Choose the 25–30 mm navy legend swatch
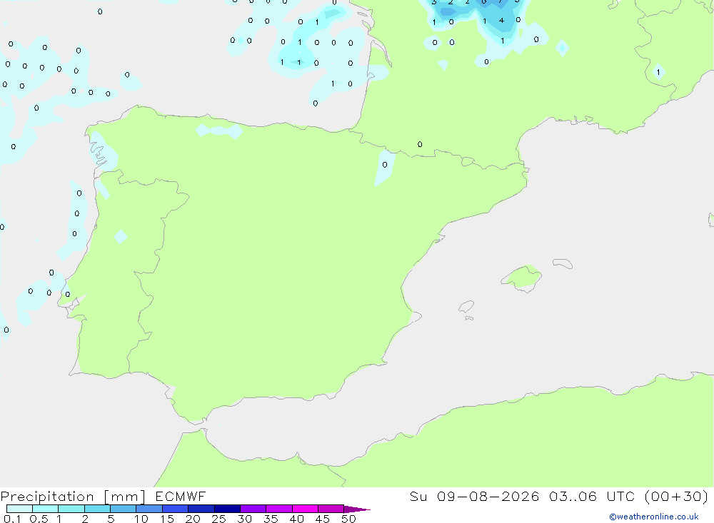Viewport: 714px width, 523px height. (x=227, y=509)
